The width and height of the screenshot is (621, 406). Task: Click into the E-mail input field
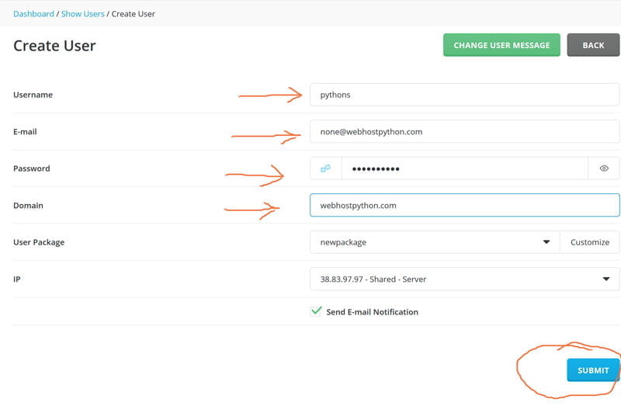point(464,131)
